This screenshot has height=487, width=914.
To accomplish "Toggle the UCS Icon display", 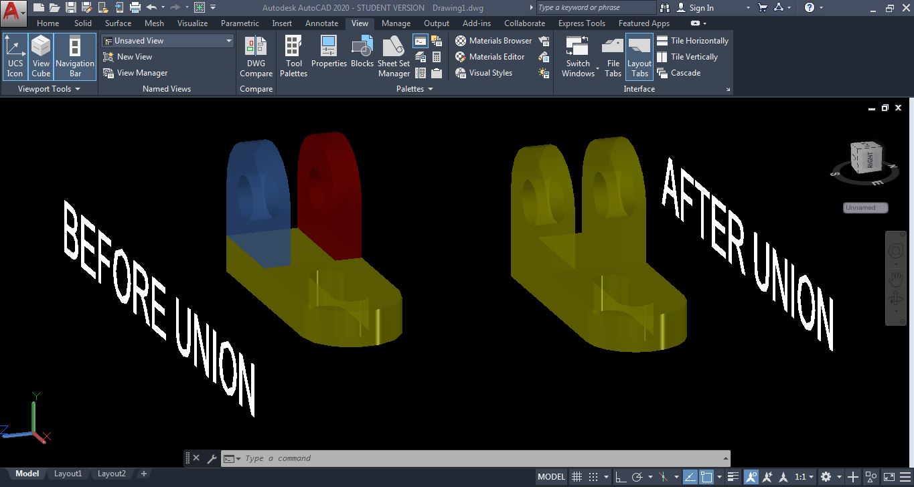I will coord(15,56).
